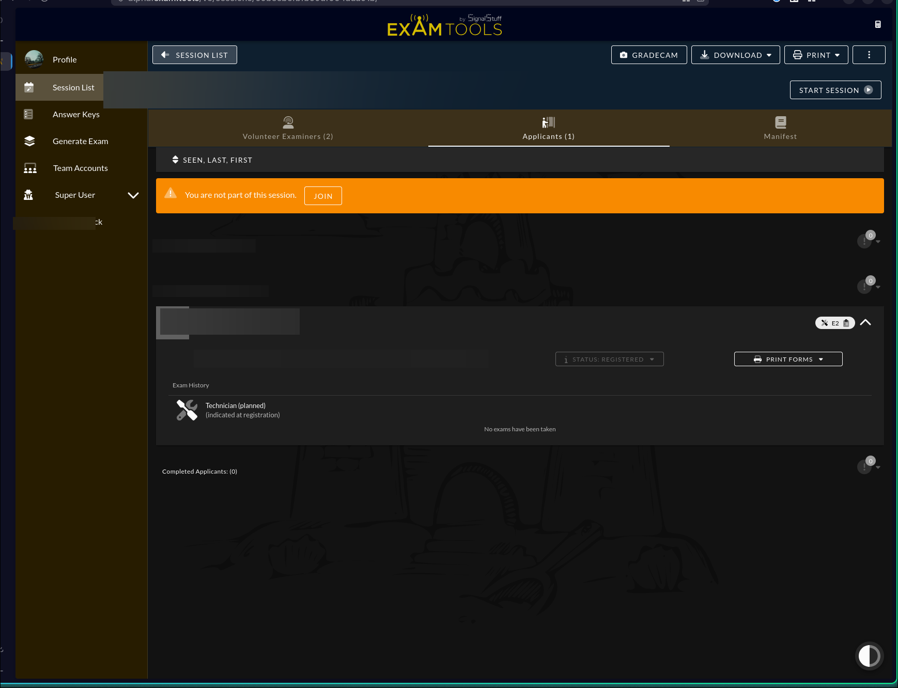Image resolution: width=898 pixels, height=688 pixels.
Task: Click the Super User spy icon
Action: [x=28, y=195]
